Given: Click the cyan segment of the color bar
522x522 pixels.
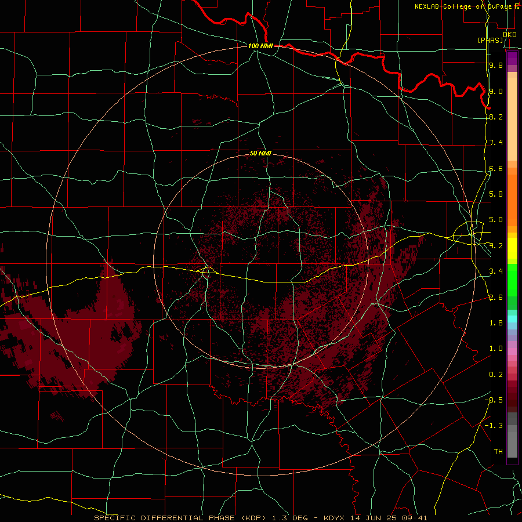Looking at the screenshot, I should (512, 319).
